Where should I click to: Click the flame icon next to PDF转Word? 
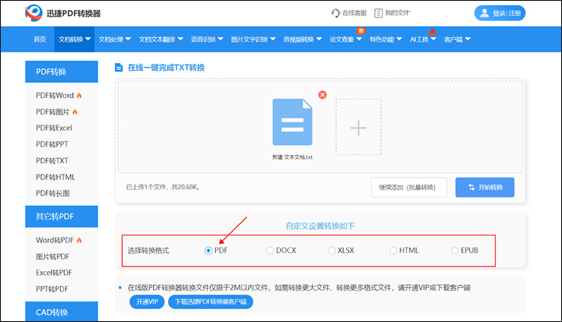[x=80, y=95]
